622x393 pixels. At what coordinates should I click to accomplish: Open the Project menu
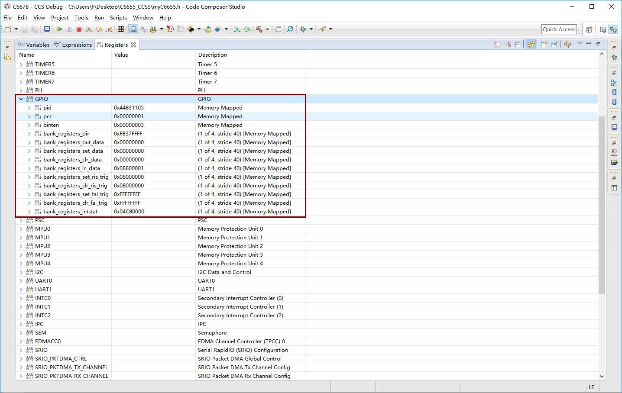click(59, 18)
